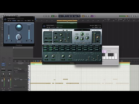The image size is (139, 104).
Task: Click the link icon in EXS24 header
Action: tap(100, 27)
